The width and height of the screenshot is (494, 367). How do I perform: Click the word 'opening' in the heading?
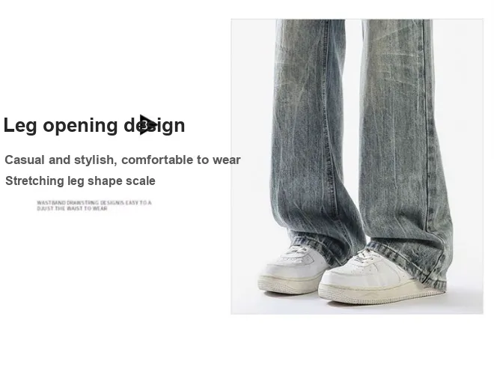pos(80,126)
